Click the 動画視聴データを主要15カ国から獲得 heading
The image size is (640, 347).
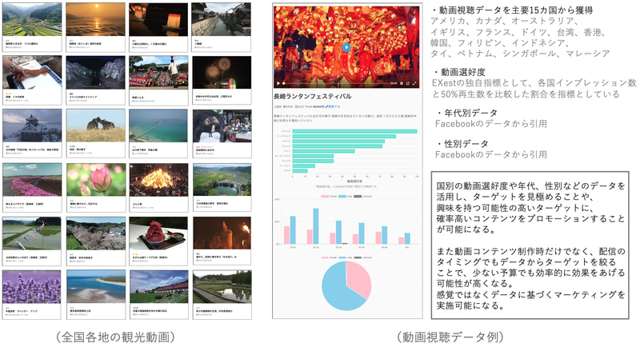coord(516,10)
